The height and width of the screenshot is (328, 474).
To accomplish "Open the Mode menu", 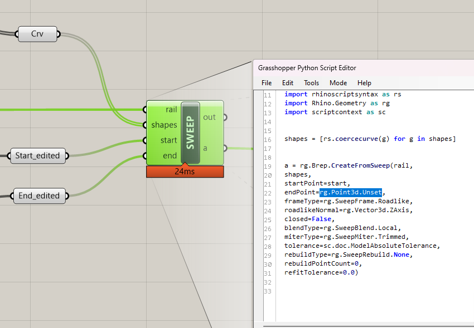I will 337,82.
